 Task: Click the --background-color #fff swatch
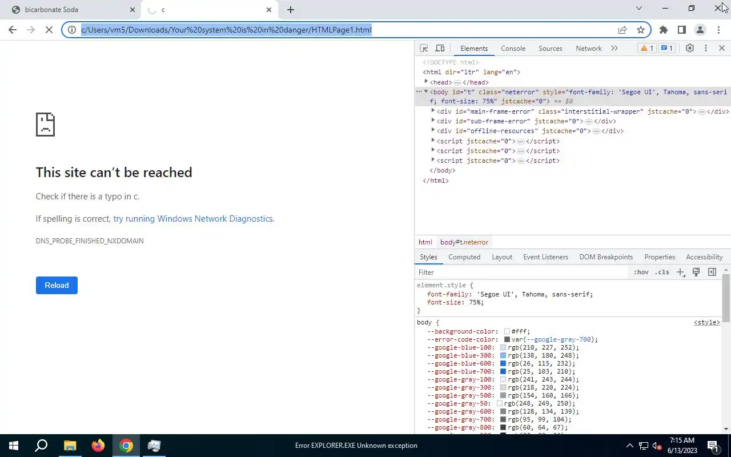tap(507, 331)
